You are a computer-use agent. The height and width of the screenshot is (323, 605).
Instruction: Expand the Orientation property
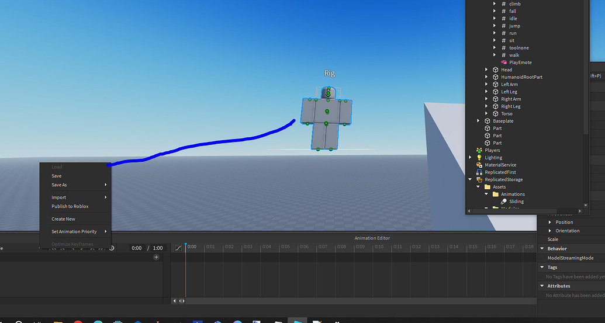[x=550, y=231]
